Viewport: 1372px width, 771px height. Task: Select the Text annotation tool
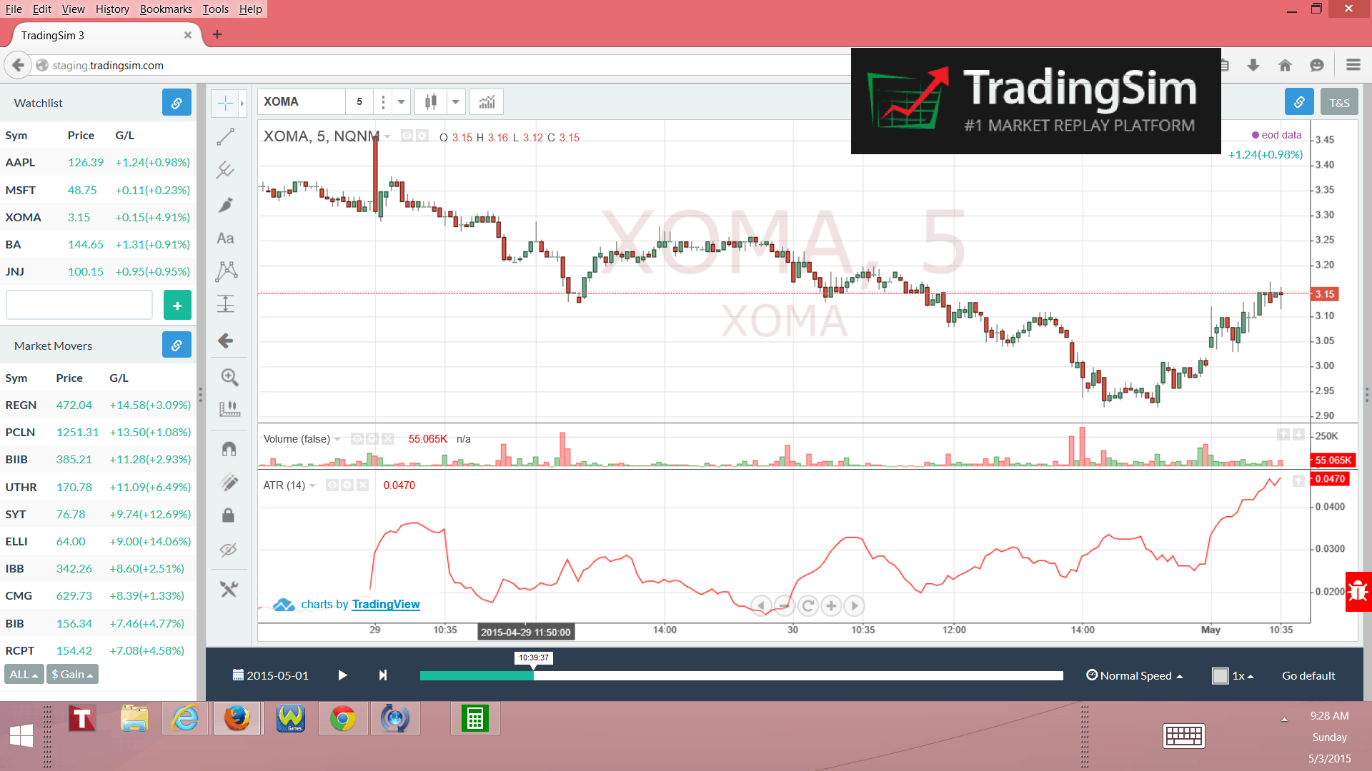pyautogui.click(x=226, y=238)
